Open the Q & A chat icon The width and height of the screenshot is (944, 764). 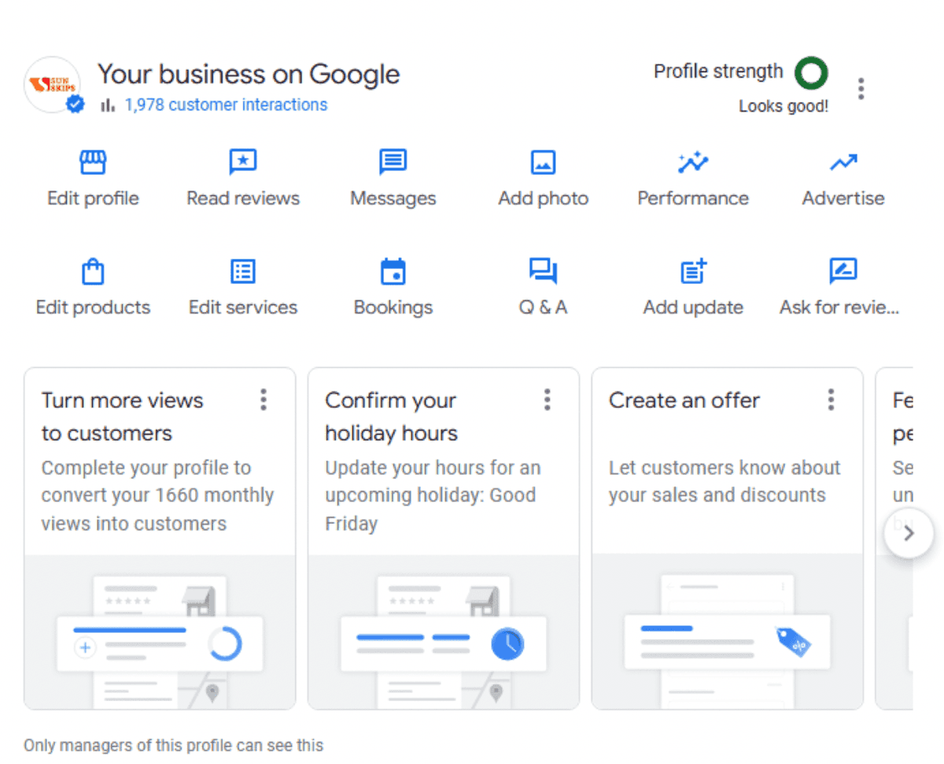pyautogui.click(x=543, y=272)
